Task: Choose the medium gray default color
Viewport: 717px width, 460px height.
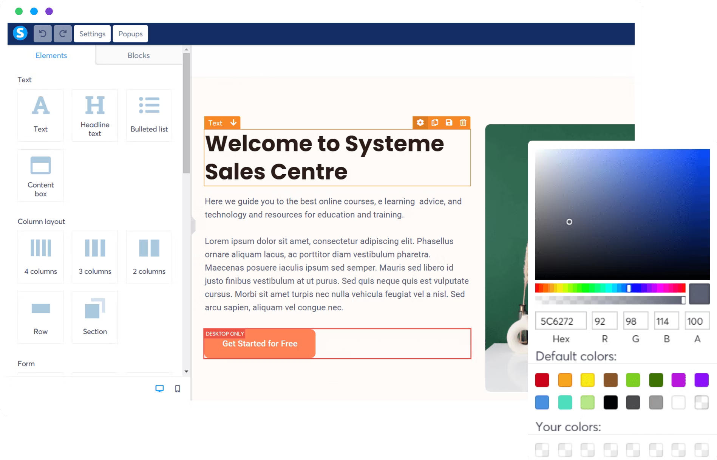Action: tap(656, 403)
